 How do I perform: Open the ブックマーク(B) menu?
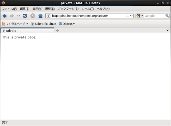coord(68,9)
